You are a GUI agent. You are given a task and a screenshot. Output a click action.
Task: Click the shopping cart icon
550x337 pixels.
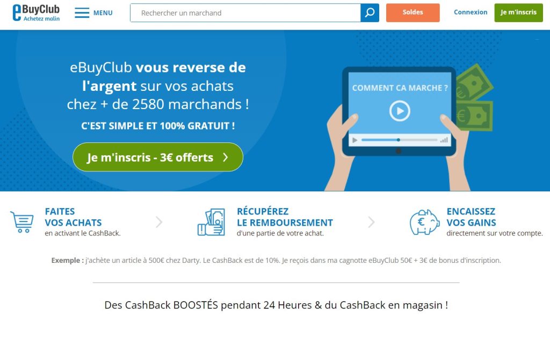click(22, 222)
